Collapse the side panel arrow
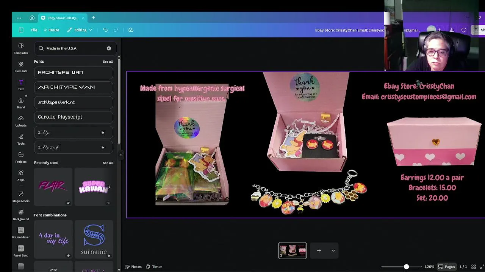This screenshot has width=485, height=272. coord(121,155)
